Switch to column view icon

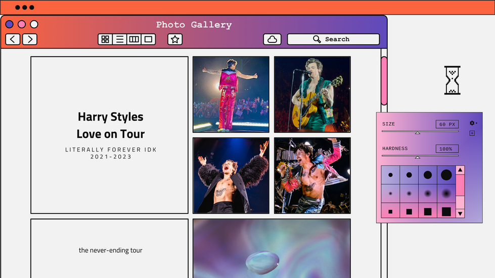(x=134, y=39)
